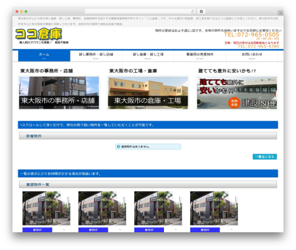Open a new tab with plus button
The image size is (296, 250).
tap(281, 13)
